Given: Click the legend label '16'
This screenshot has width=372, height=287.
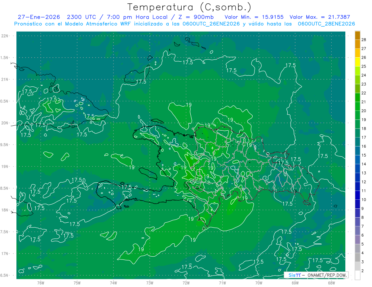Looking at the screenshot, I should click(364, 146).
